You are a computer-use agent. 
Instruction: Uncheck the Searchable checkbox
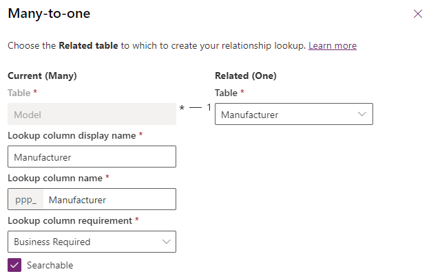[14, 265]
